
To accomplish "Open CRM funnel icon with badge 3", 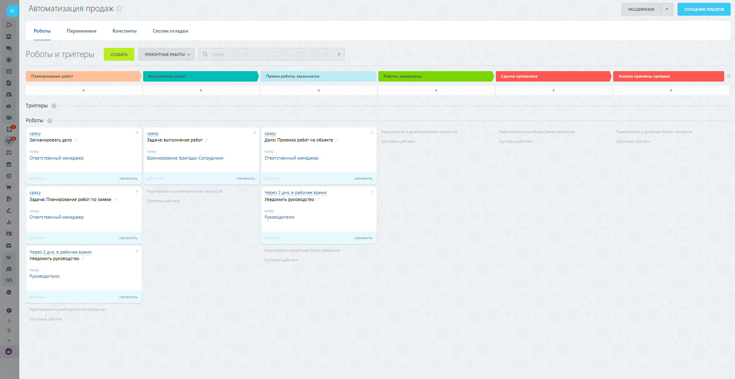I will [9, 141].
